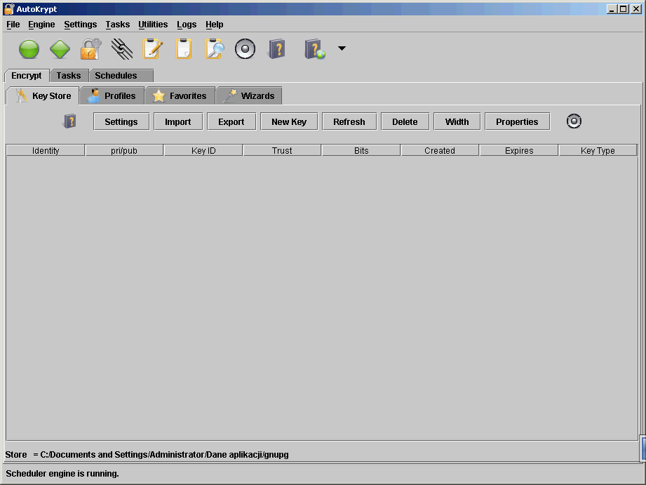The height and width of the screenshot is (485, 646).
Task: Click the 'Scheduler engine is running.' status text
Action: click(62, 474)
